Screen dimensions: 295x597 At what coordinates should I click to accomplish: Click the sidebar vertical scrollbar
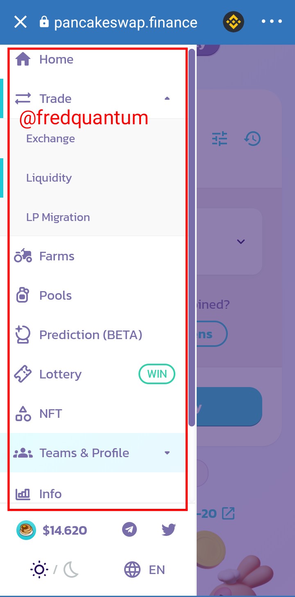(x=192, y=238)
